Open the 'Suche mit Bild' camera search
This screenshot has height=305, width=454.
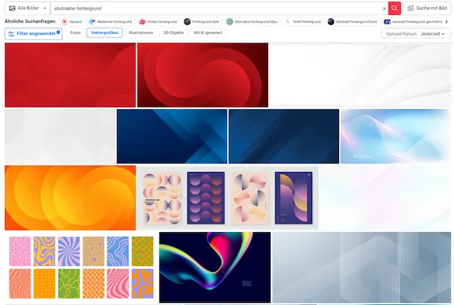(x=428, y=8)
